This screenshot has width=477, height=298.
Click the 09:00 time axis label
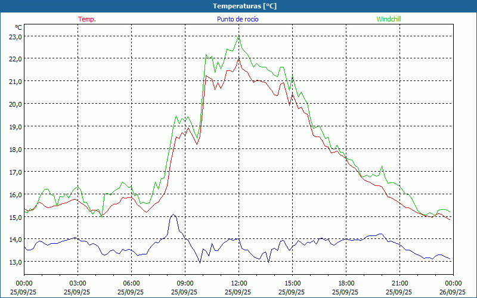tap(185, 283)
